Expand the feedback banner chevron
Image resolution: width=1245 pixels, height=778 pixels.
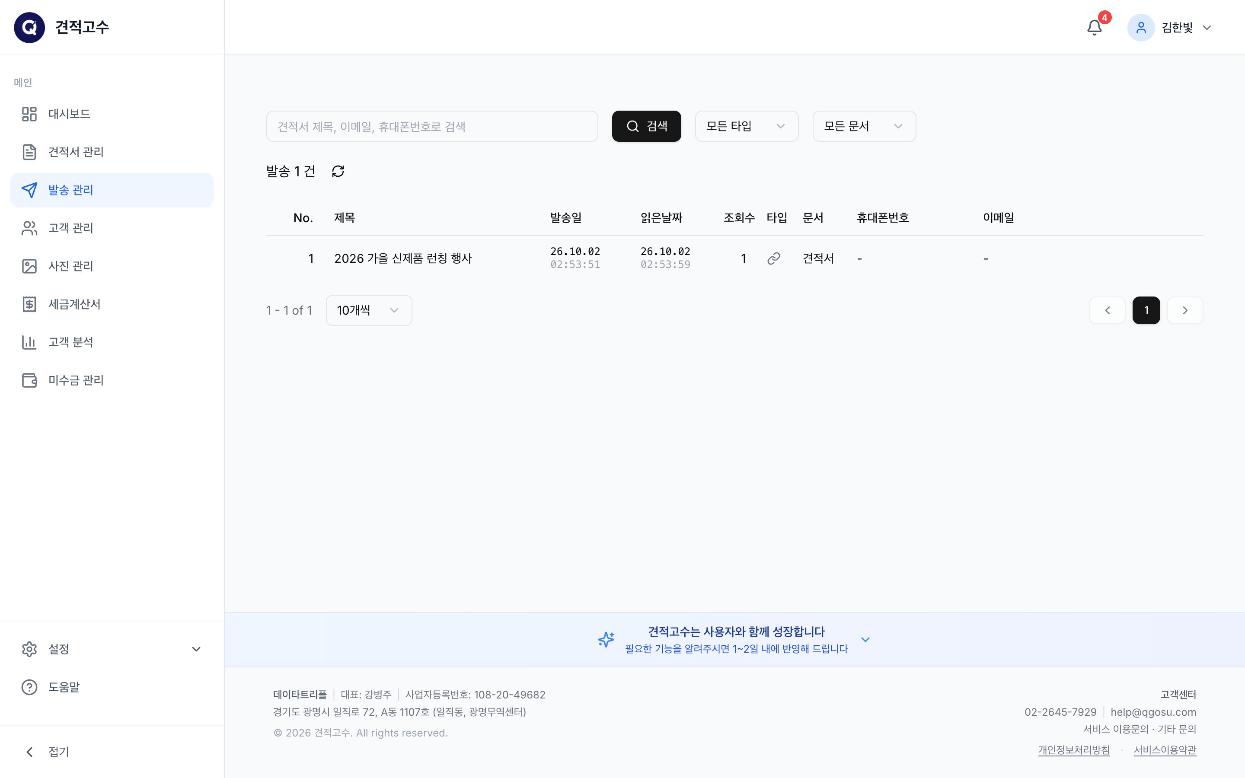[865, 640]
